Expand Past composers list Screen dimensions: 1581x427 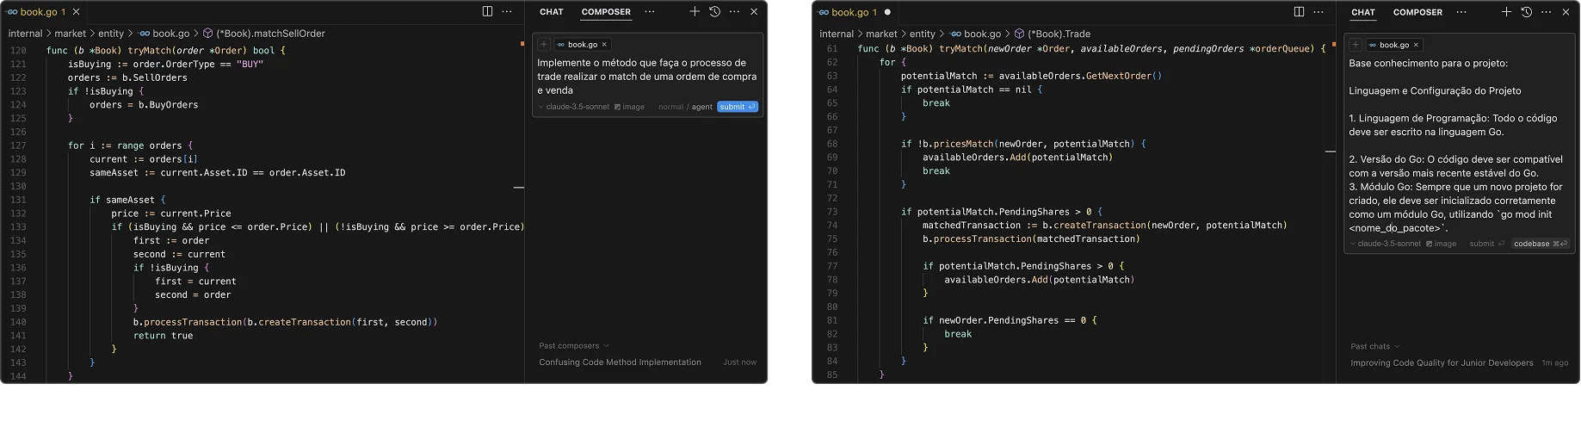pyautogui.click(x=574, y=346)
